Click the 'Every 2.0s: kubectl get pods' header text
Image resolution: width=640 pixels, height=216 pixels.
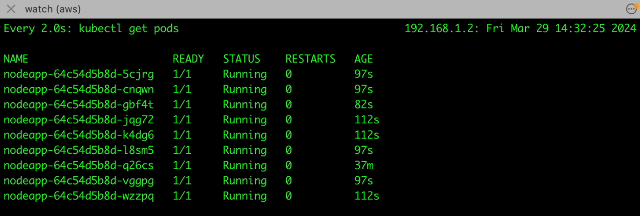(91, 29)
